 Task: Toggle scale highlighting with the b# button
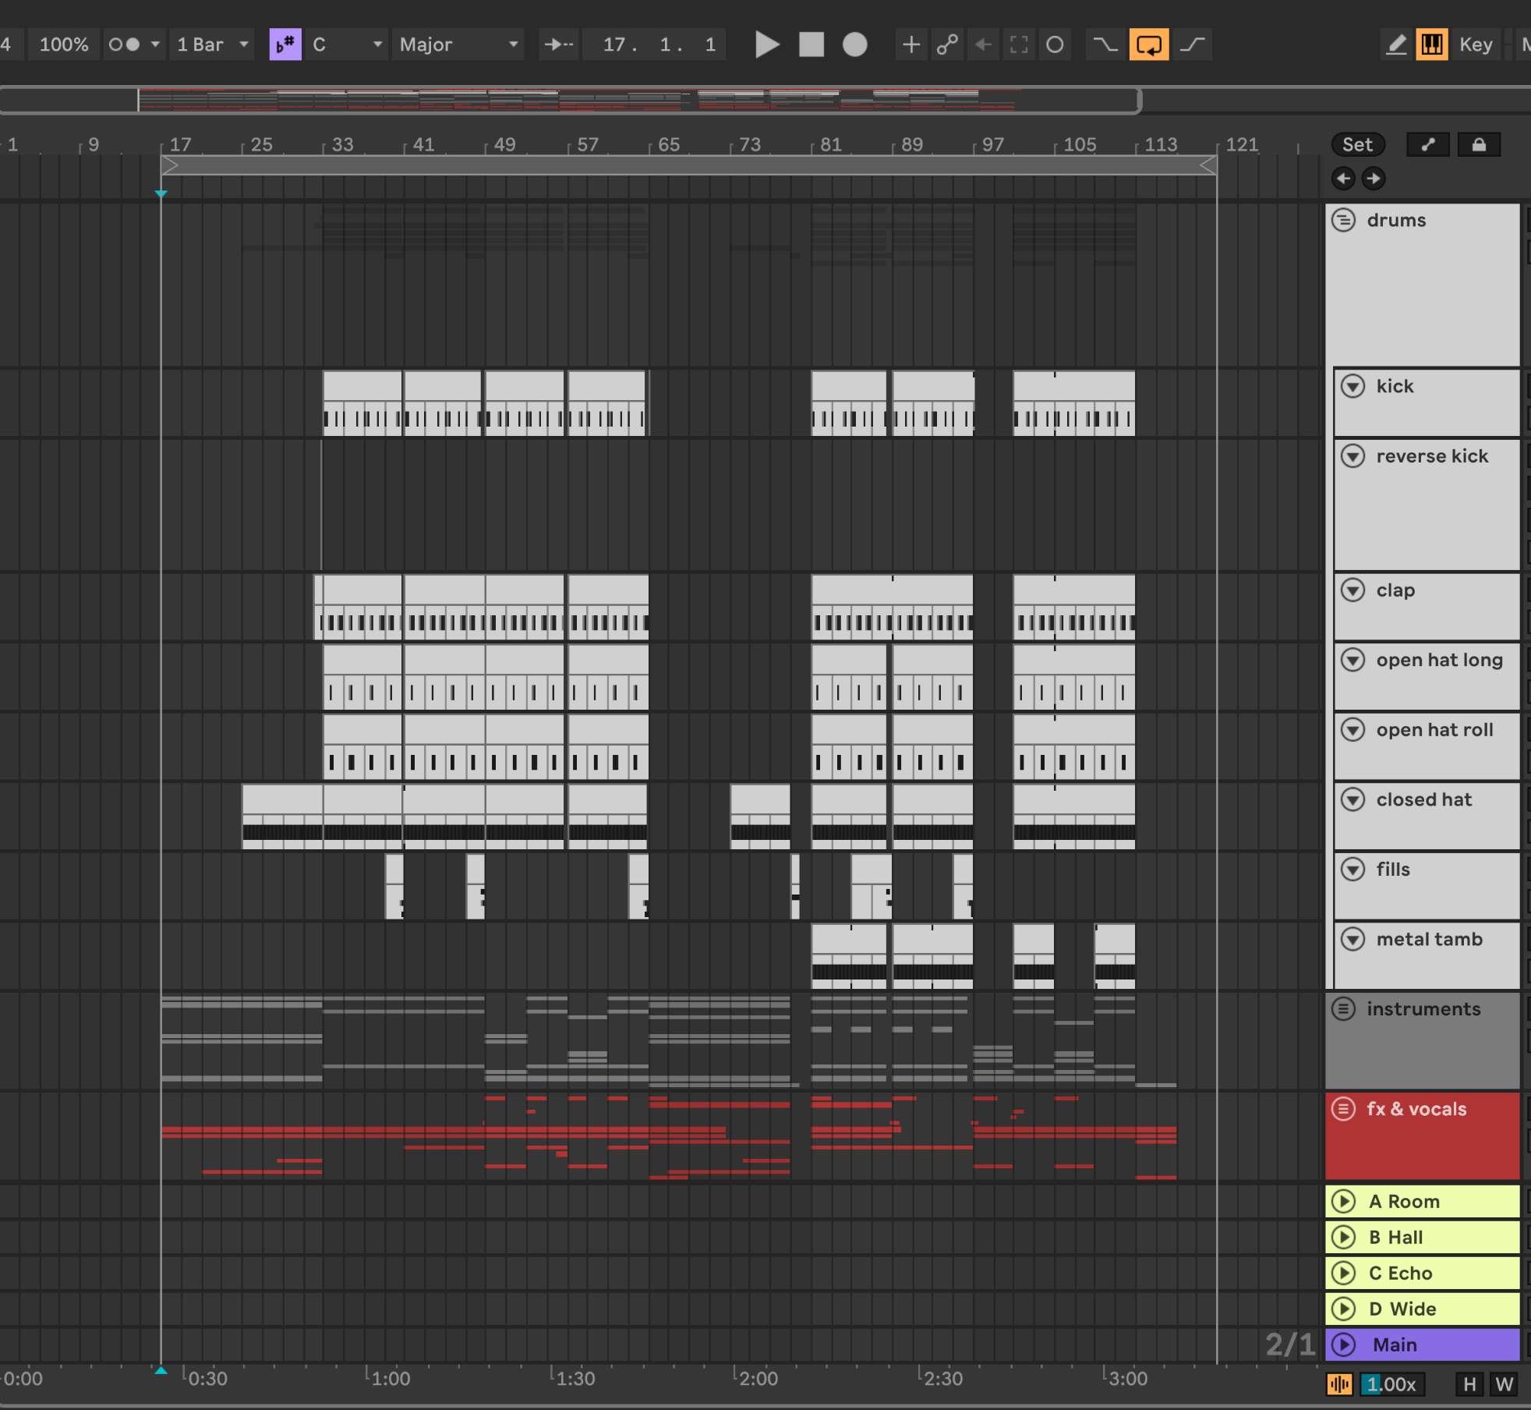pos(285,44)
